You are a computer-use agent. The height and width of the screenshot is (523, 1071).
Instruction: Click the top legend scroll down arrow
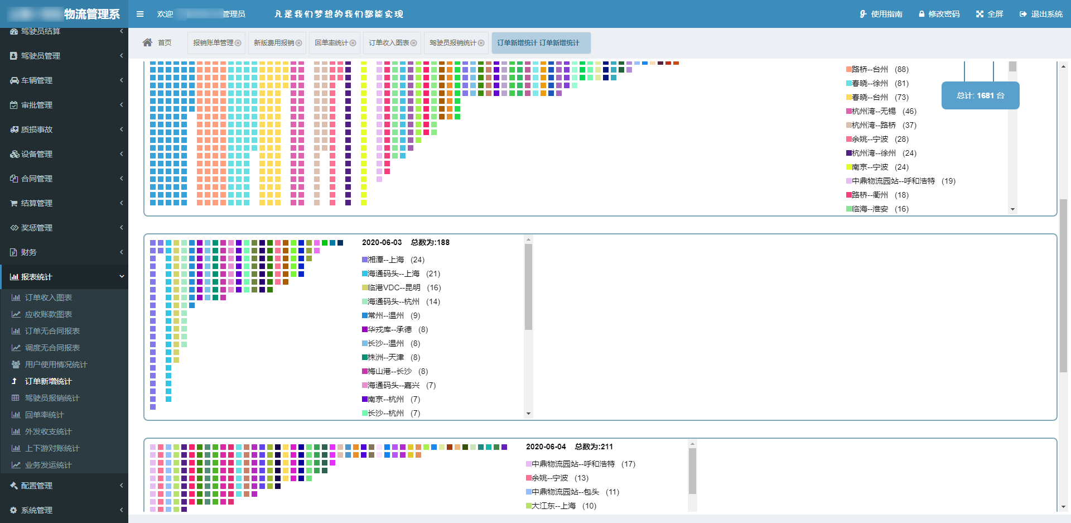point(1012,209)
